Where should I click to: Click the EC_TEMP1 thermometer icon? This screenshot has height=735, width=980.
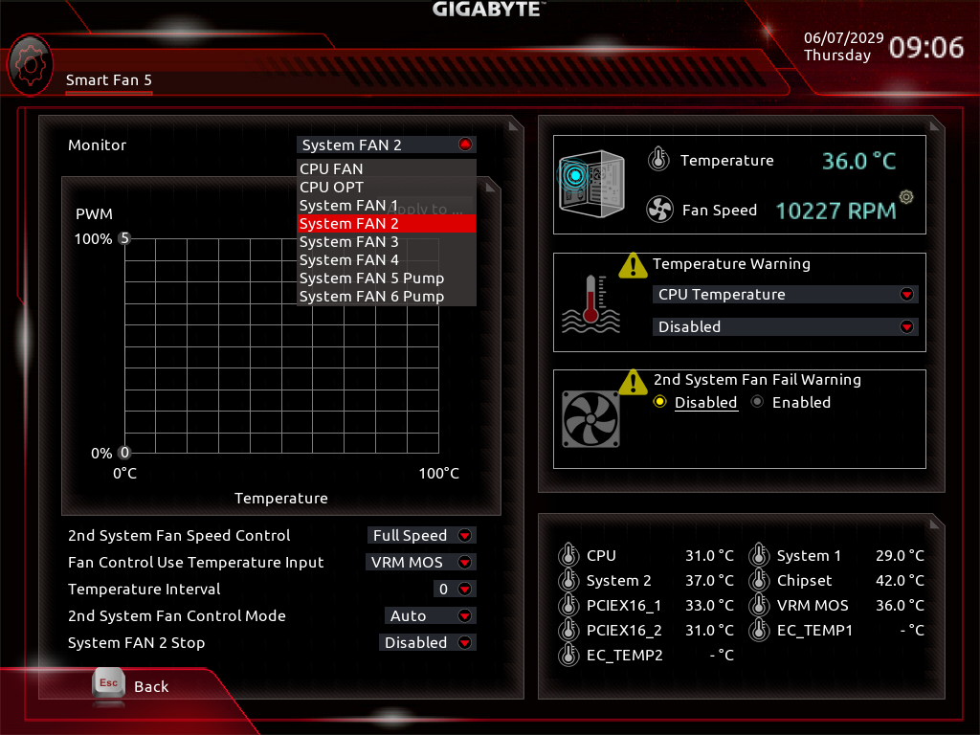coord(759,630)
